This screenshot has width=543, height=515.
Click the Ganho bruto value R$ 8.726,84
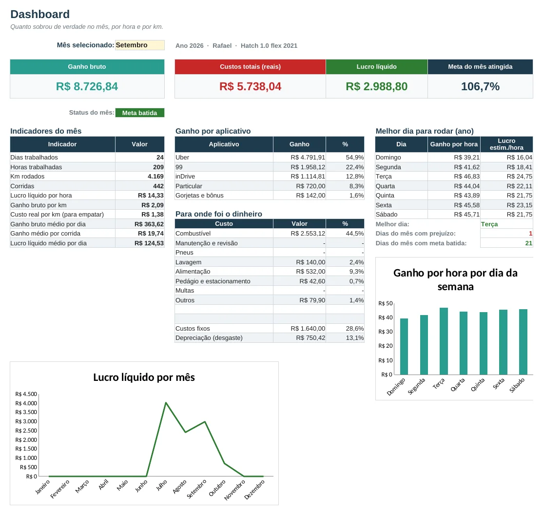point(87,86)
